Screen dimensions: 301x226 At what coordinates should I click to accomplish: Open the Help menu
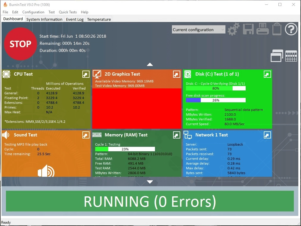pos(84,12)
